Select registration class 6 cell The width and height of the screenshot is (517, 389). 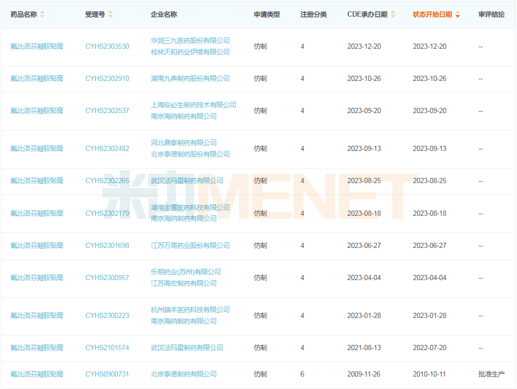coord(302,374)
